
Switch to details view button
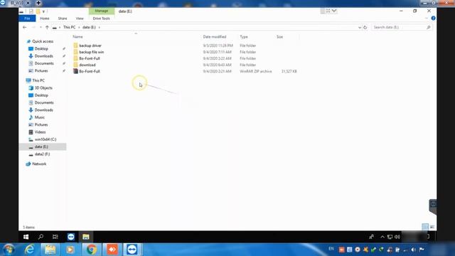[x=425, y=227]
